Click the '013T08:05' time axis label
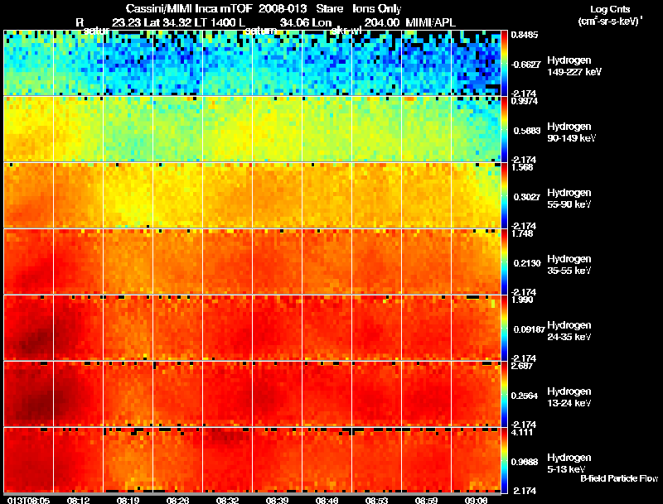This screenshot has width=663, height=504. pos(28,500)
